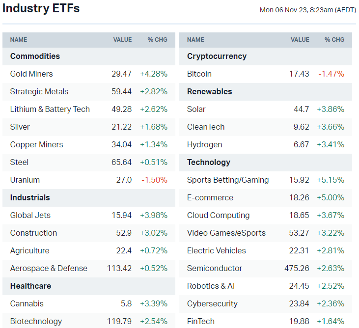The height and width of the screenshot is (328, 359).
Task: Click the Industry ETFs page title
Action: click(41, 8)
